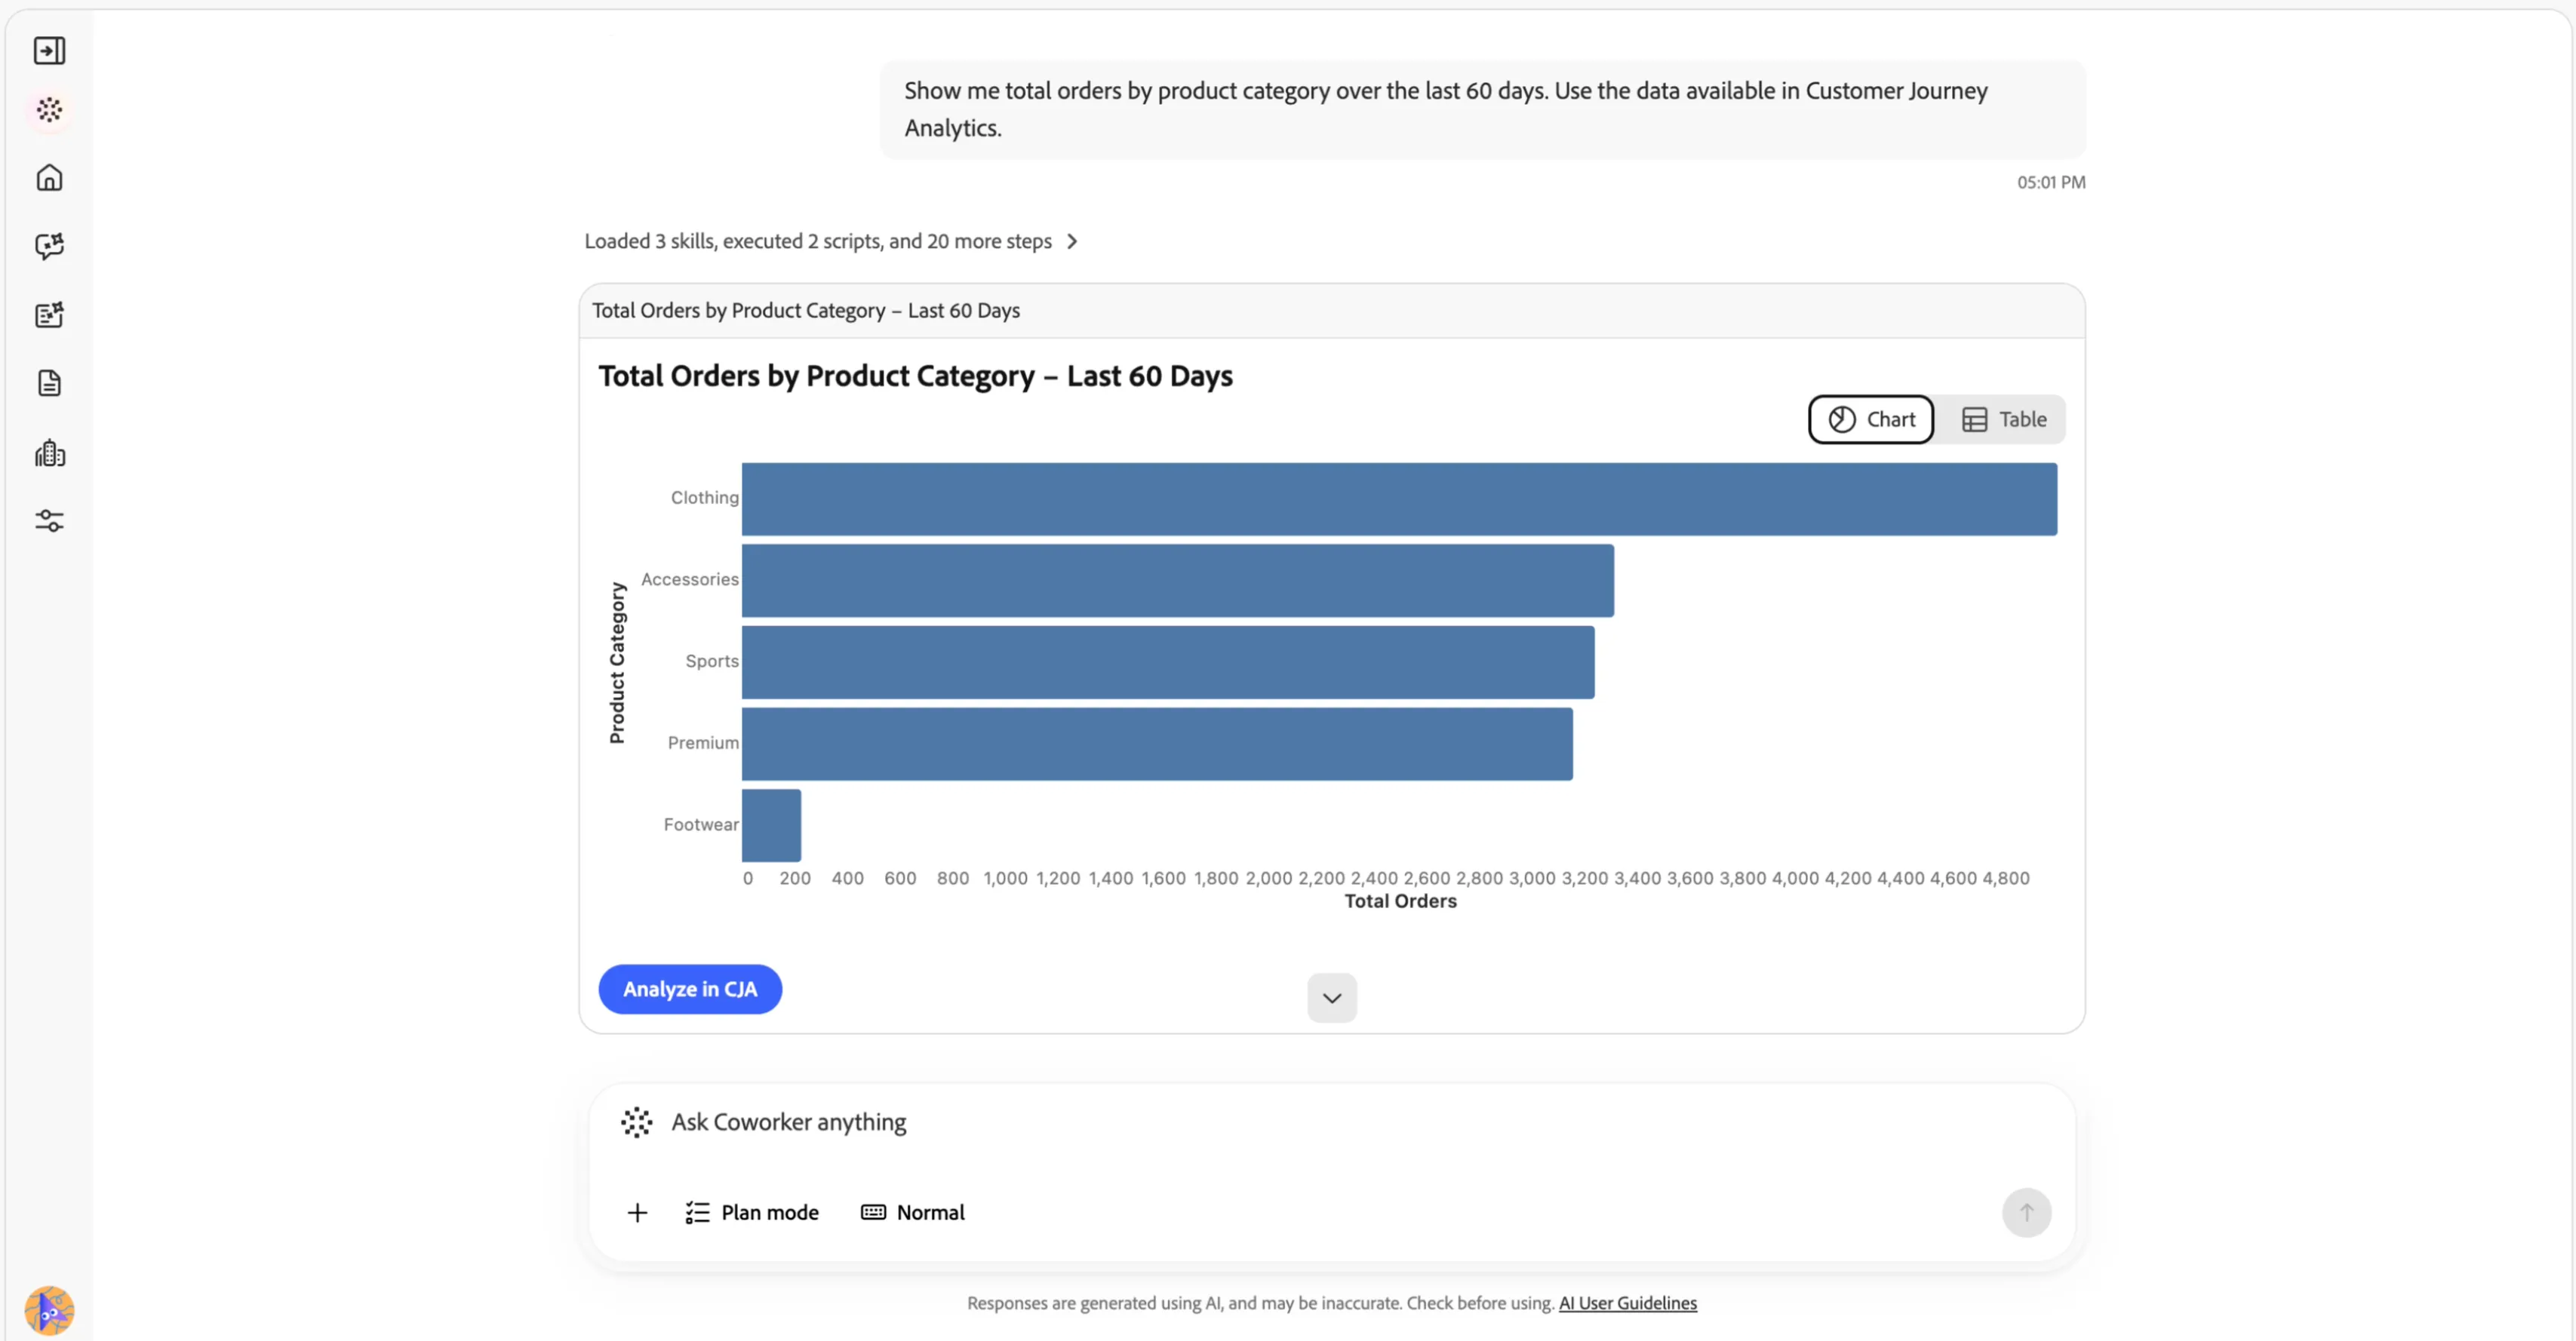Click the Clothing category label
The width and height of the screenshot is (2576, 1341).
(704, 498)
